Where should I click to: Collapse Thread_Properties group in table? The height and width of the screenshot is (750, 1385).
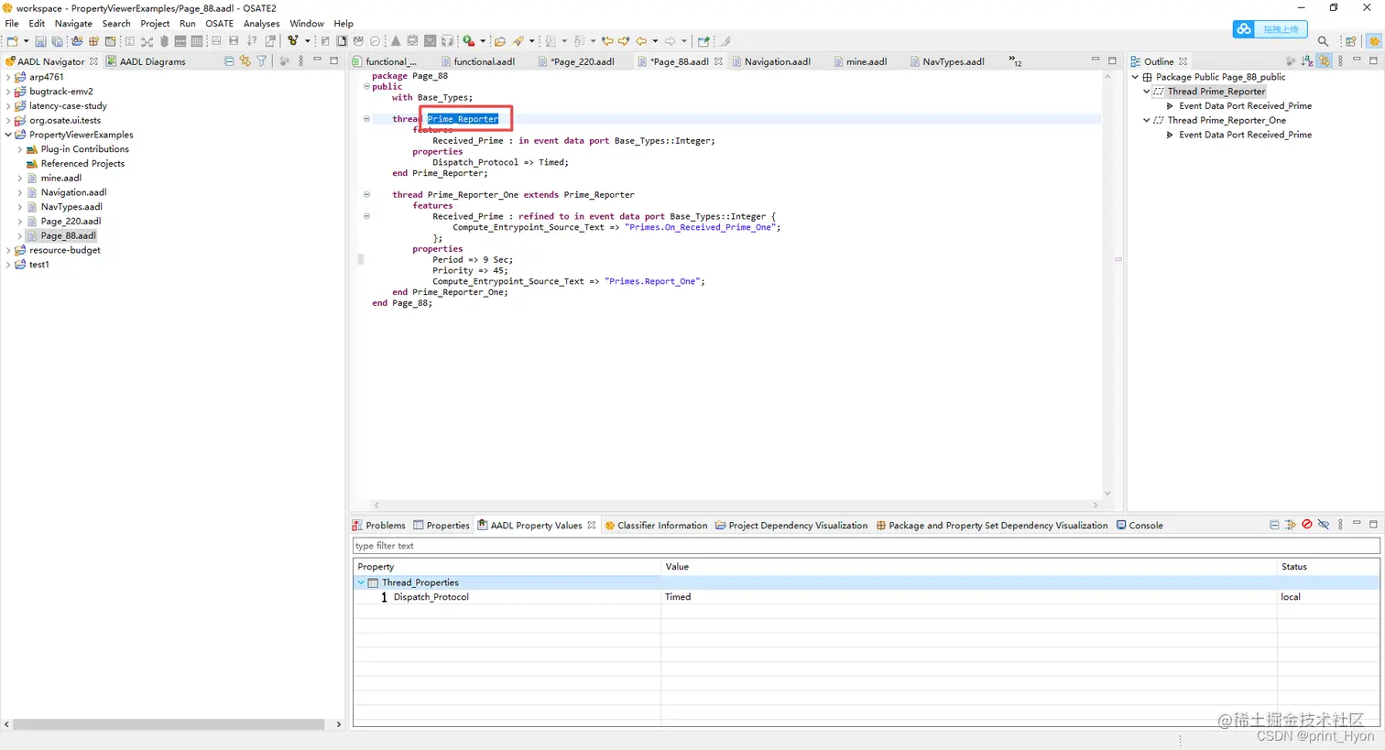361,582
